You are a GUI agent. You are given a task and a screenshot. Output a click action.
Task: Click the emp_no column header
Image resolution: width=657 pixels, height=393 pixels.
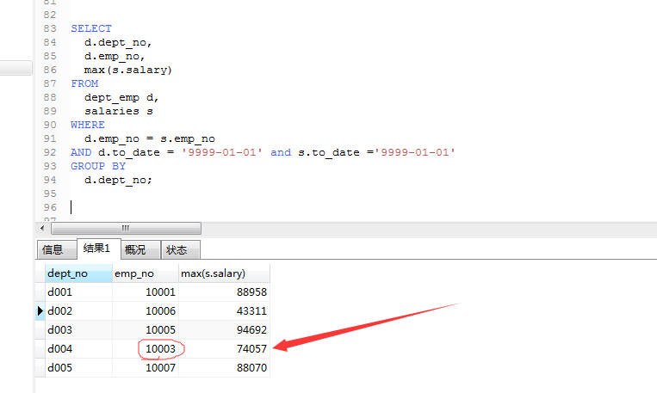point(146,273)
